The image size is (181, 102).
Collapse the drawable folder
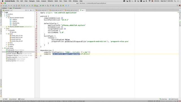tap(7, 30)
